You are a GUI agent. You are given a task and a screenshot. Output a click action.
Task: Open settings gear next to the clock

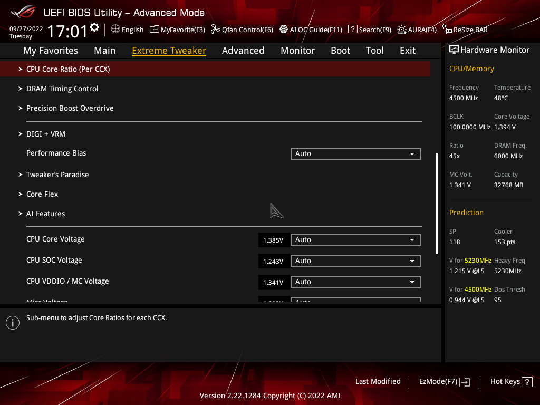click(x=94, y=27)
